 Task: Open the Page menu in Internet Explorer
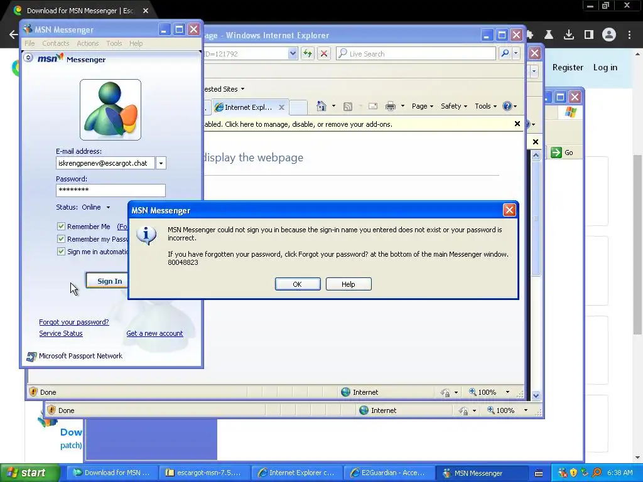tap(423, 106)
